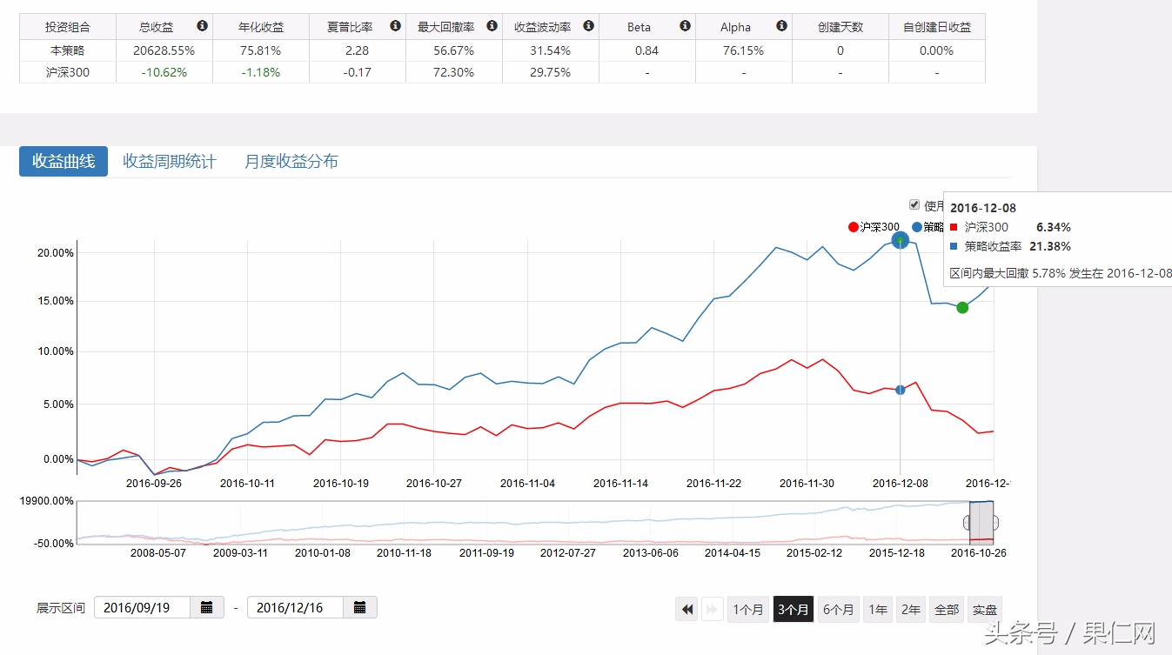Select the 6个月 range button
1172x655 pixels.
point(839,609)
